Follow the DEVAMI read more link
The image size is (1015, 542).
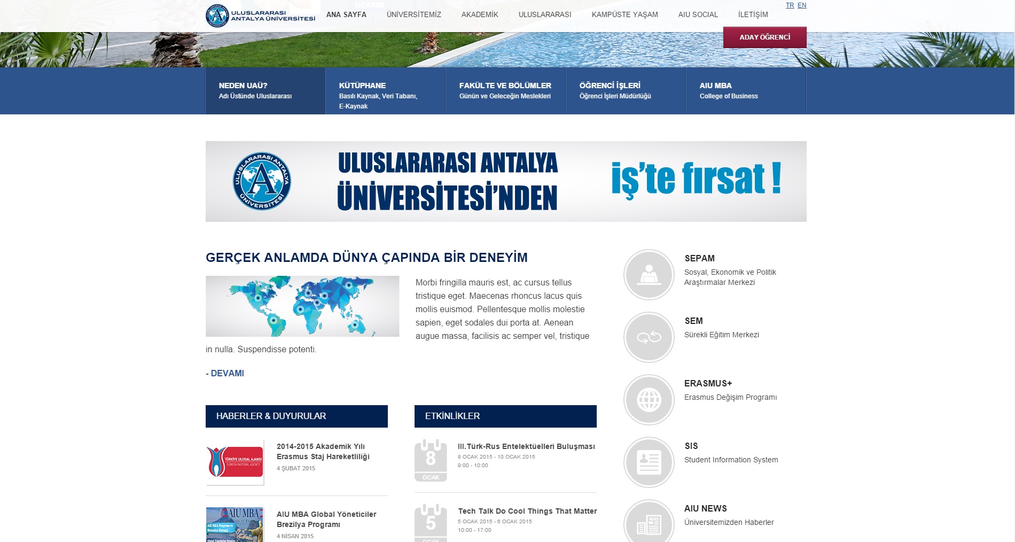[x=227, y=373]
